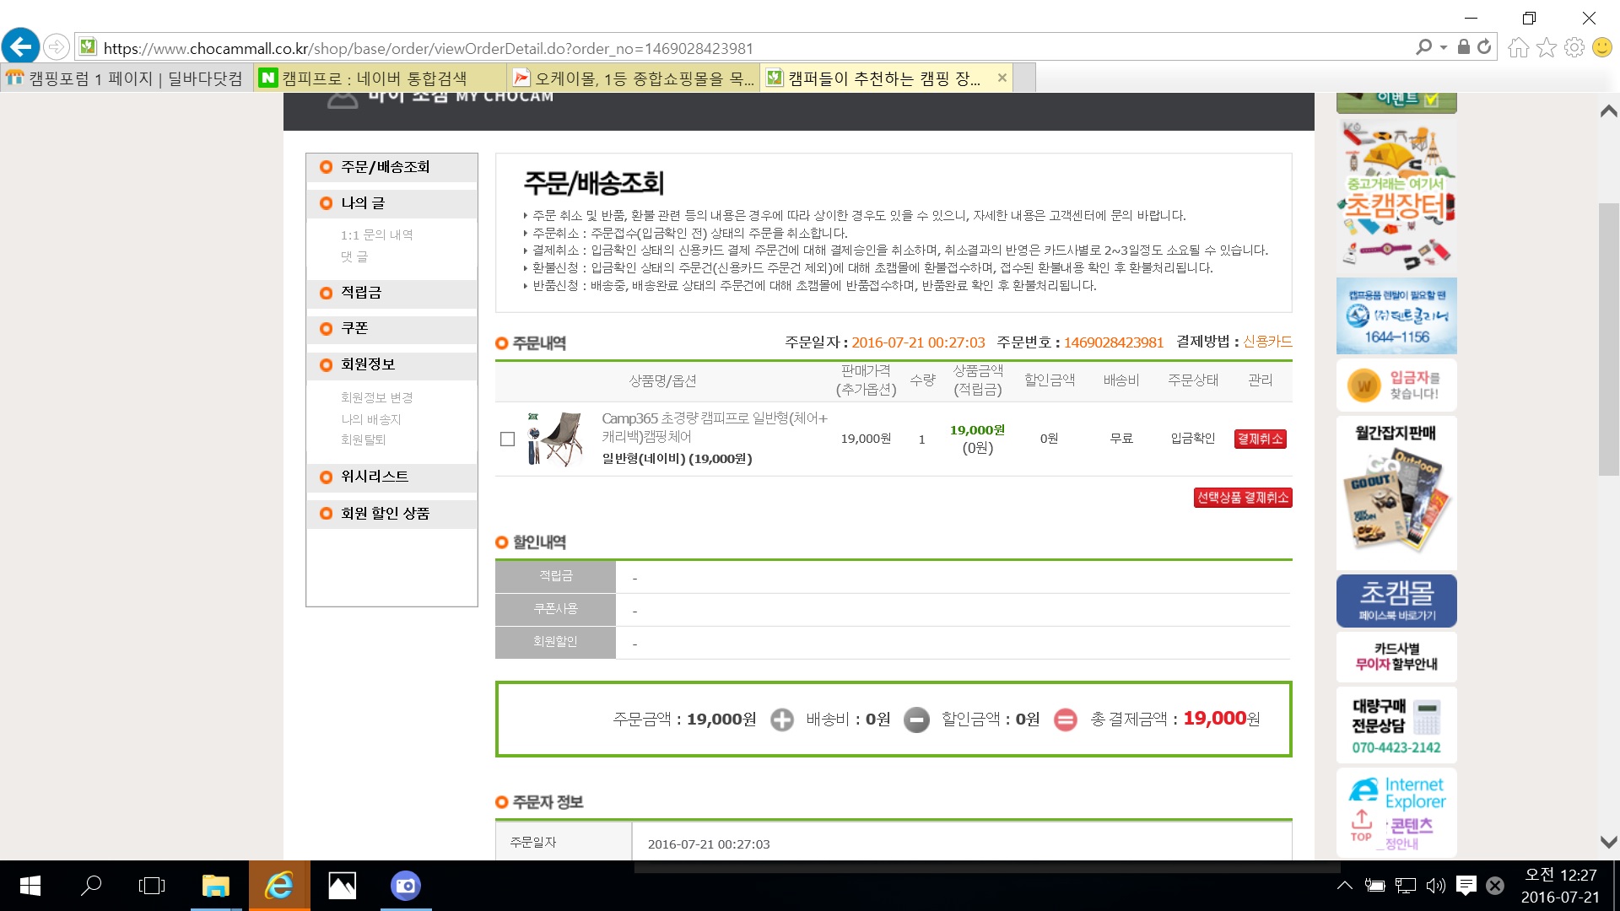
Task: Switch to the 캠피프로 네이버 통합검색 tab
Action: click(x=375, y=78)
